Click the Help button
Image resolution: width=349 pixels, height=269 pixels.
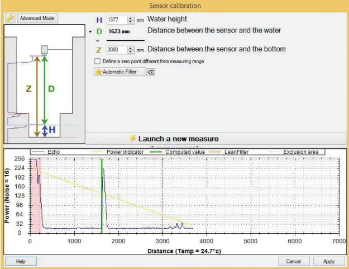[21, 261]
